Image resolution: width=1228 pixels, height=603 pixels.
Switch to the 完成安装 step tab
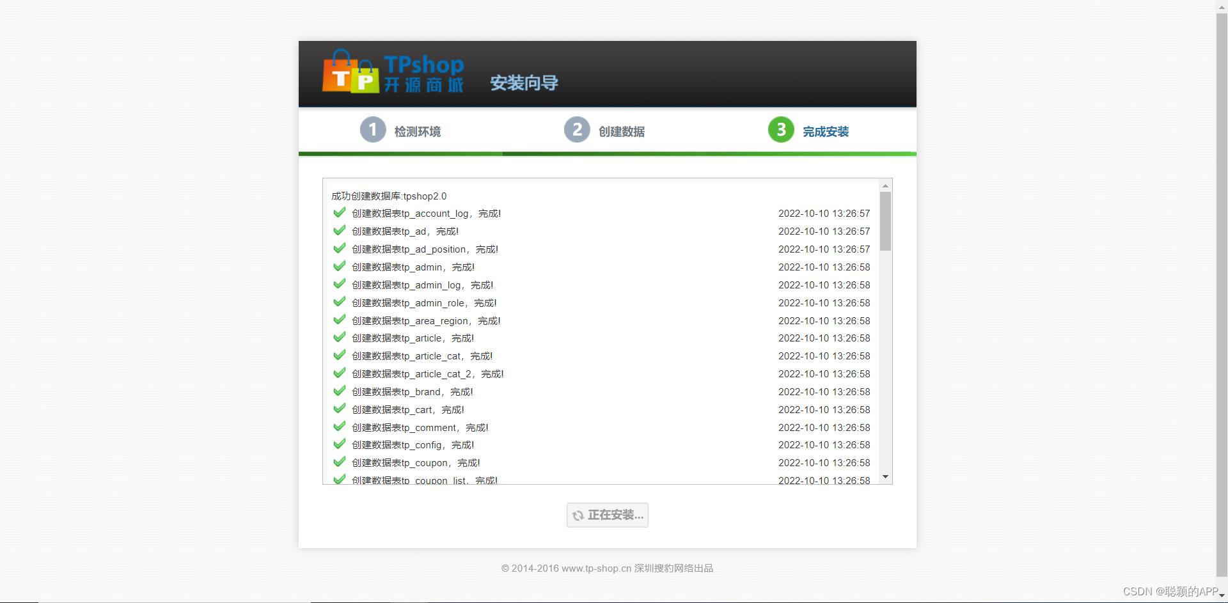coord(826,131)
